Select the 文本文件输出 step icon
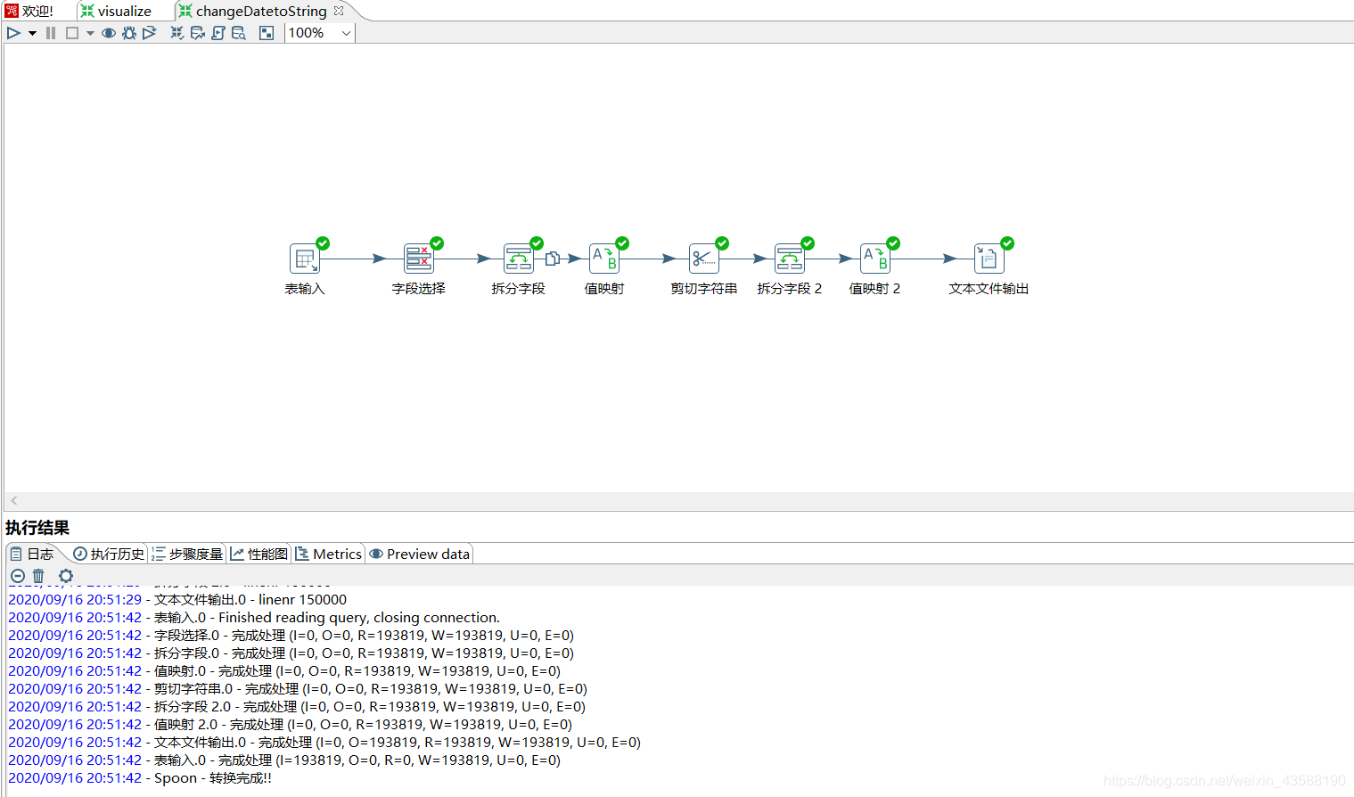The image size is (1354, 797). (x=989, y=259)
